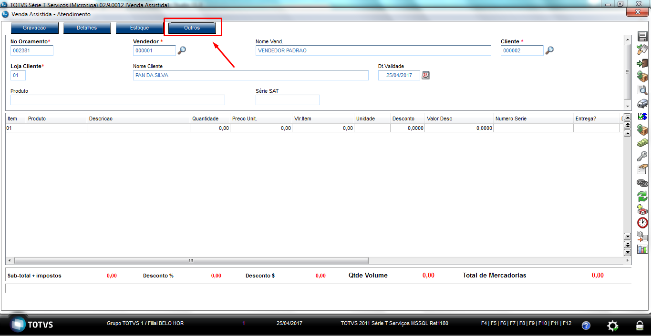Click the grid single up arrow button
The height and width of the screenshot is (336, 651).
[628, 133]
